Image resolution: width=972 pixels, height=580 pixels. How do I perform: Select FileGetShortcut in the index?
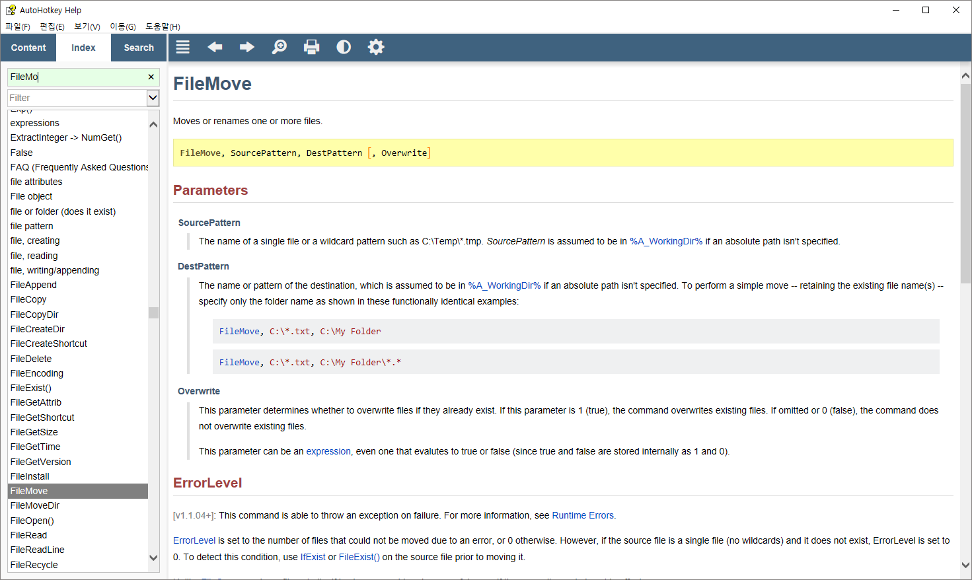tap(78, 417)
